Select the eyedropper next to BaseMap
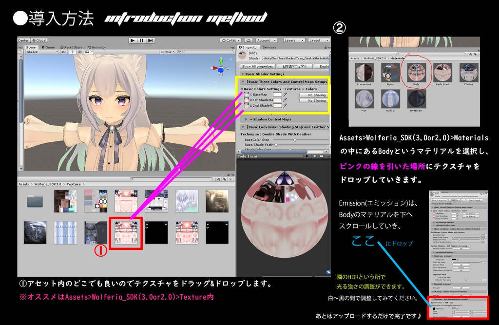This screenshot has height=325, width=499. click(285, 95)
